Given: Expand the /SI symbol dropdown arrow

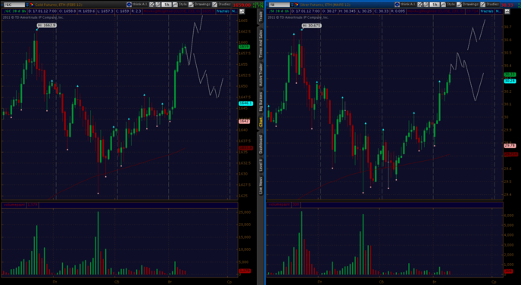Looking at the screenshot, I should coord(292,5).
